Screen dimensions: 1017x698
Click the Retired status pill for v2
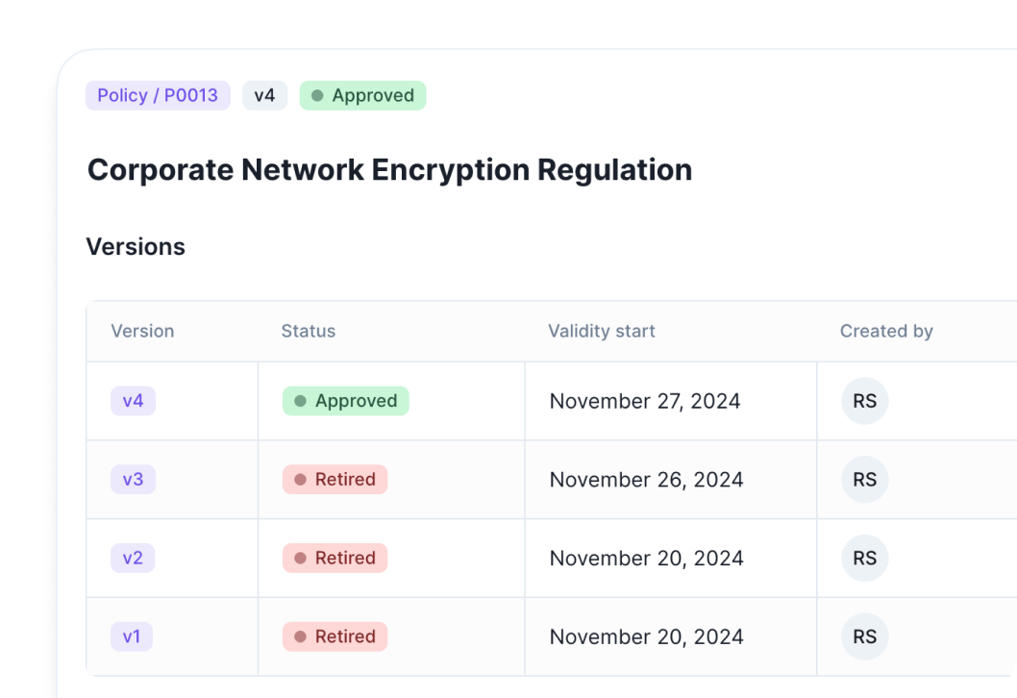pyautogui.click(x=335, y=559)
